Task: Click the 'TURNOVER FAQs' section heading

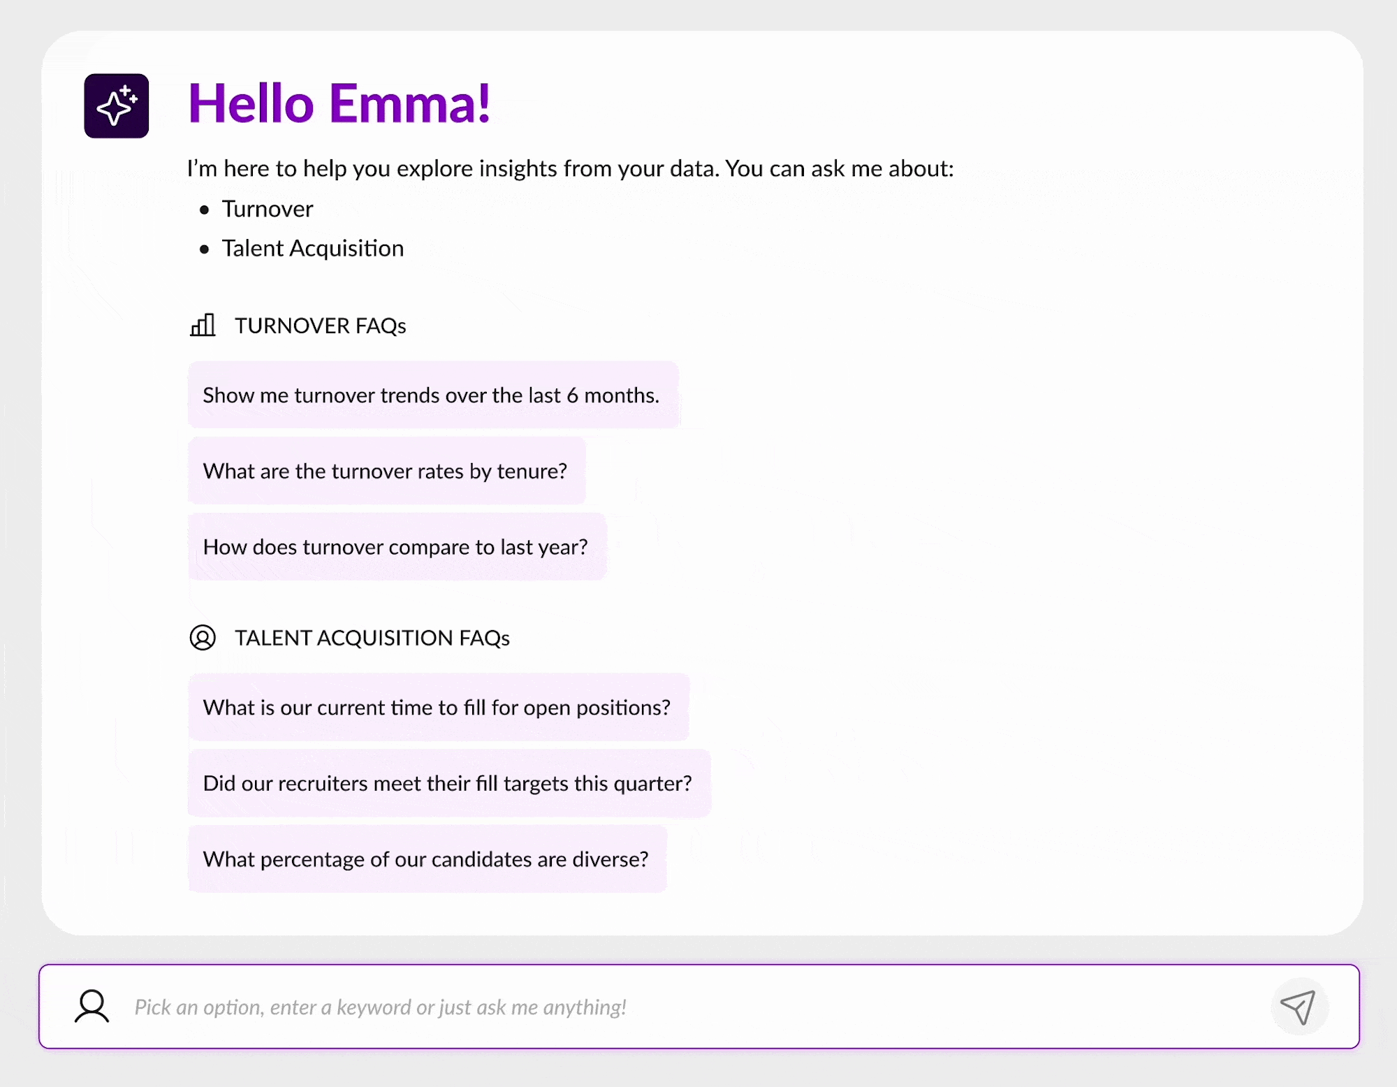Action: click(x=320, y=326)
